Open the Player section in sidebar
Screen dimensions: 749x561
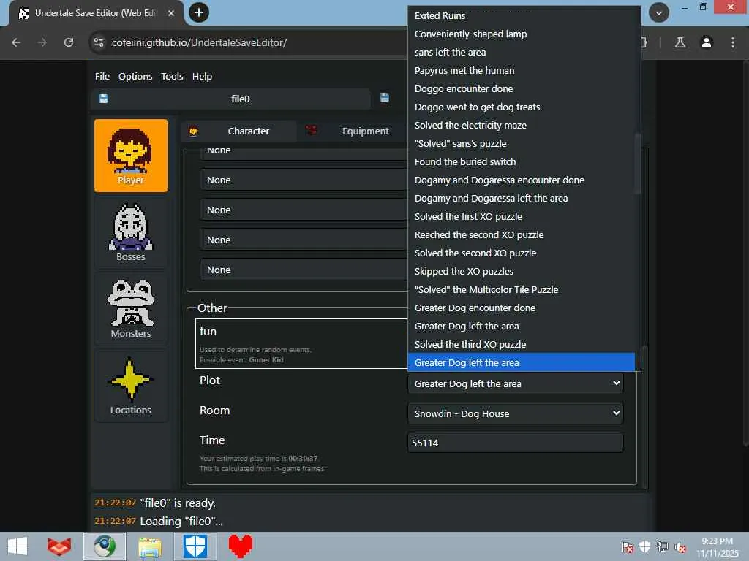click(131, 156)
